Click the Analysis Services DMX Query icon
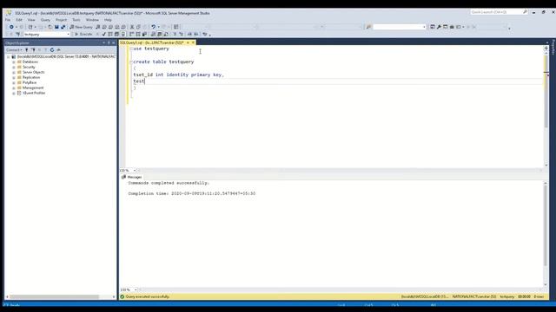This screenshot has height=312, width=556. (x=110, y=27)
